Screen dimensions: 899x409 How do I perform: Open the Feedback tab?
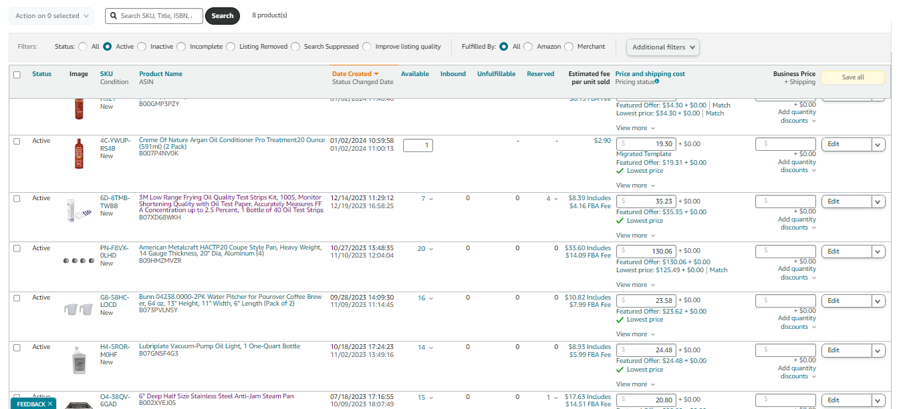click(31, 404)
